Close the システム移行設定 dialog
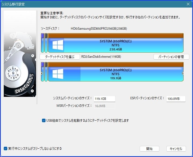The width and height of the screenshot is (193, 157). (x=188, y=4)
